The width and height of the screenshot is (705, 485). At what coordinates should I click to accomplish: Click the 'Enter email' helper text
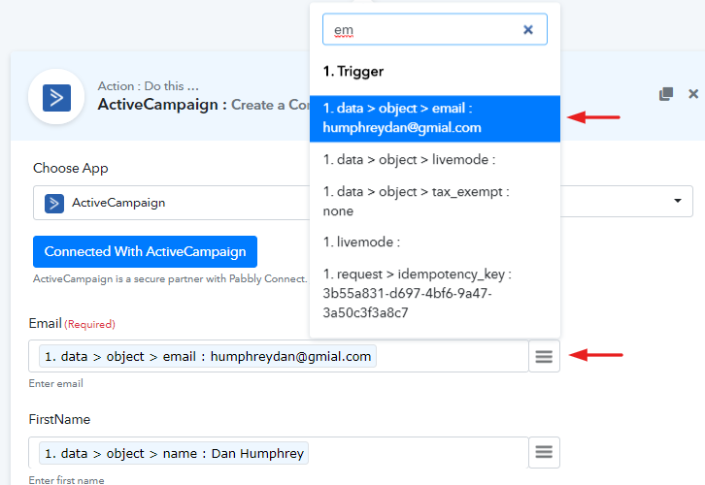click(x=55, y=383)
